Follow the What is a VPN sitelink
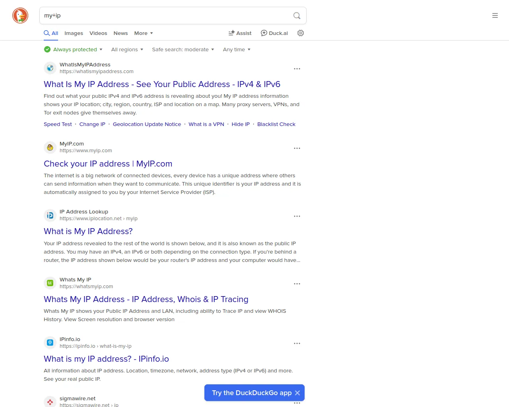The height and width of the screenshot is (407, 509). (x=206, y=124)
